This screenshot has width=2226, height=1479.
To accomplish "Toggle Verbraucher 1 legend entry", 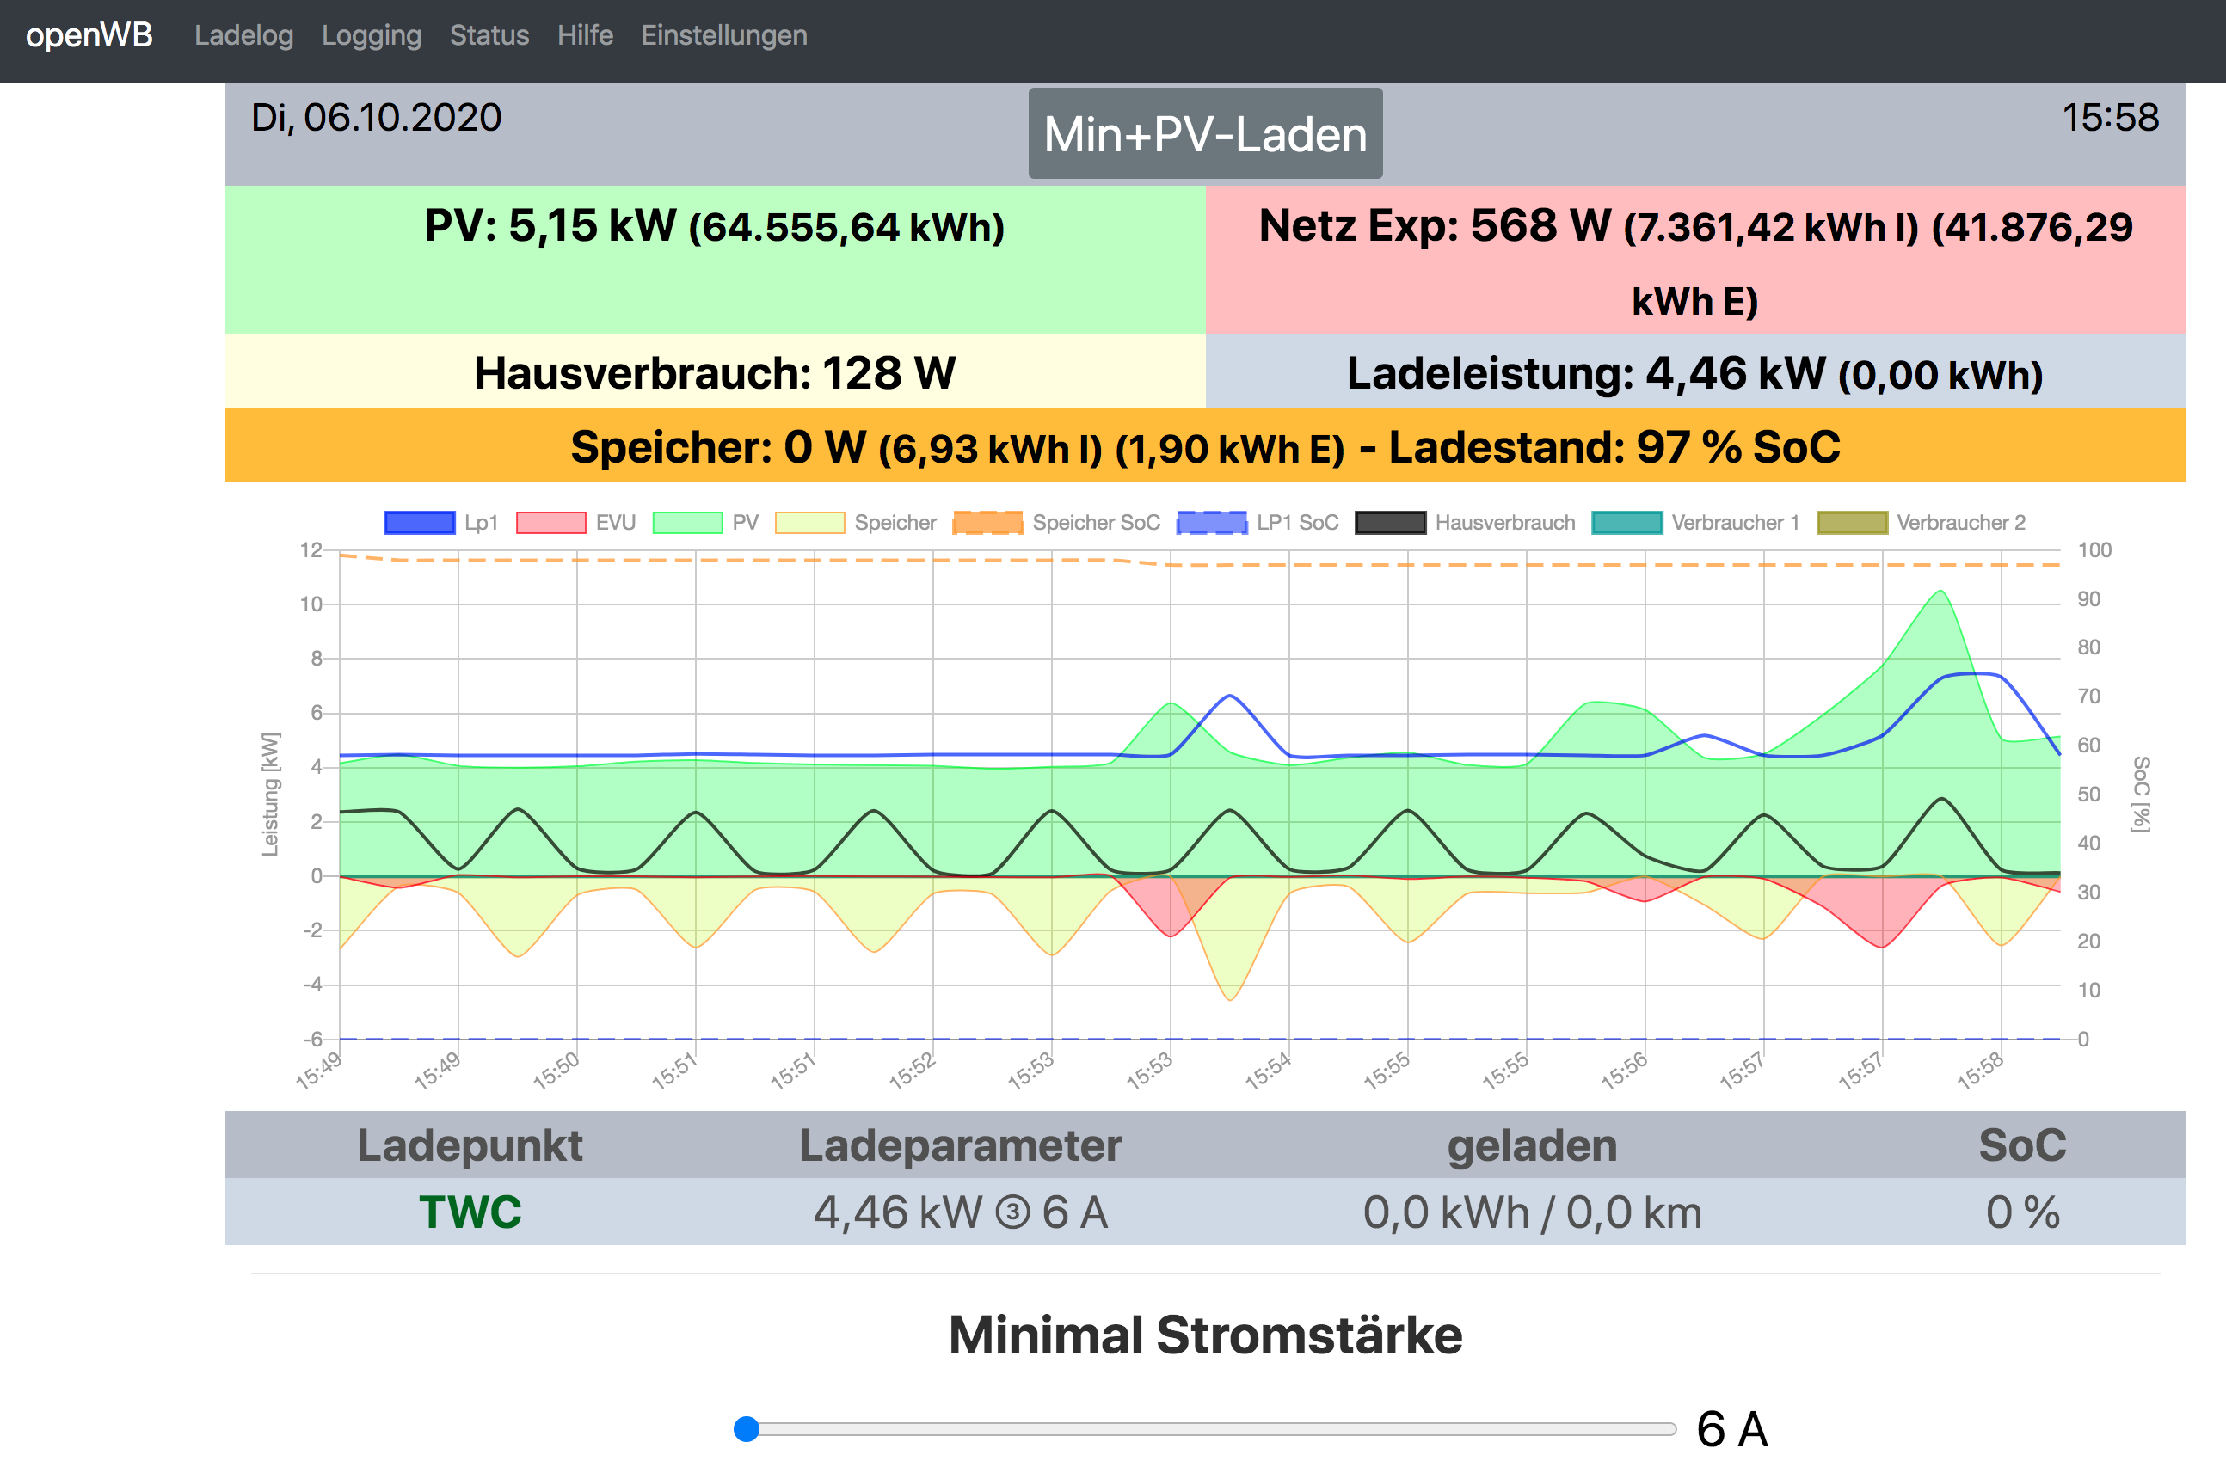I will pyautogui.click(x=1627, y=523).
